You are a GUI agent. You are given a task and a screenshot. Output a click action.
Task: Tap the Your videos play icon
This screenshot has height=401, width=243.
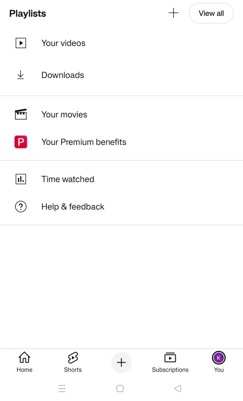[x=21, y=43]
